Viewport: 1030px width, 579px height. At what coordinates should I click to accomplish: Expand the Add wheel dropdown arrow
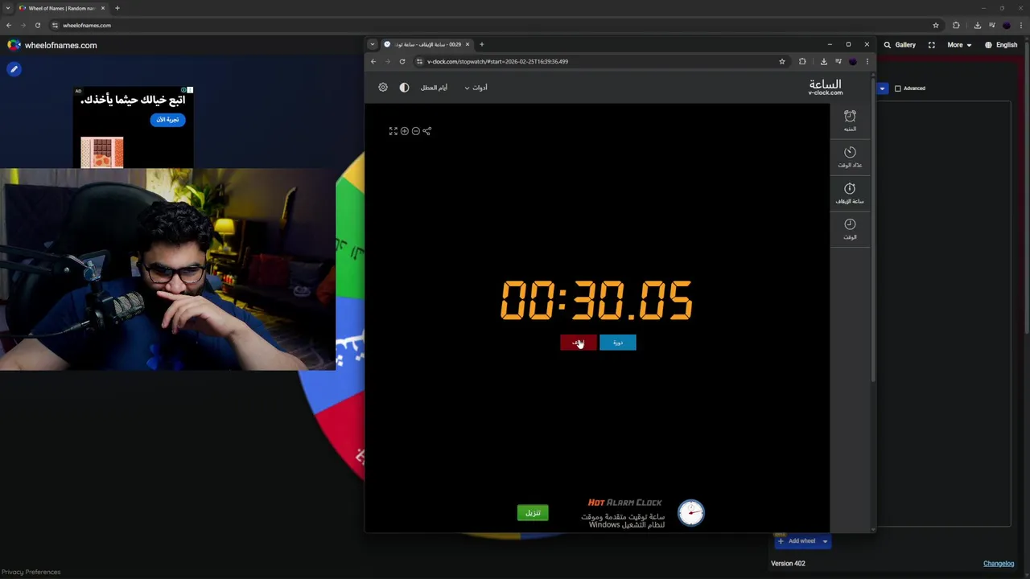[x=825, y=541]
